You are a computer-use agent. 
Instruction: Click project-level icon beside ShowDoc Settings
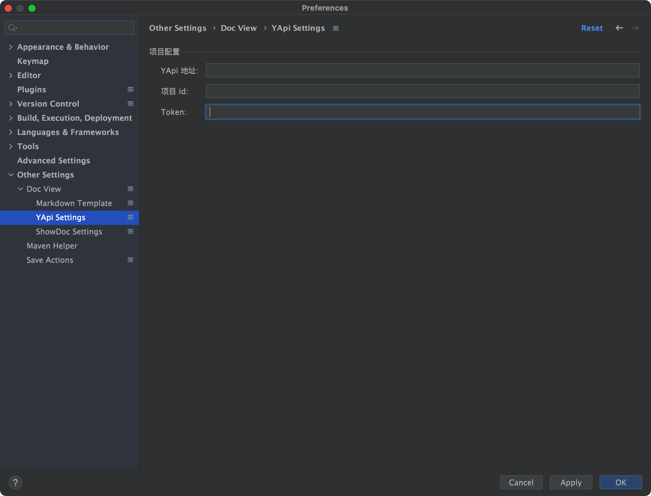pos(130,231)
